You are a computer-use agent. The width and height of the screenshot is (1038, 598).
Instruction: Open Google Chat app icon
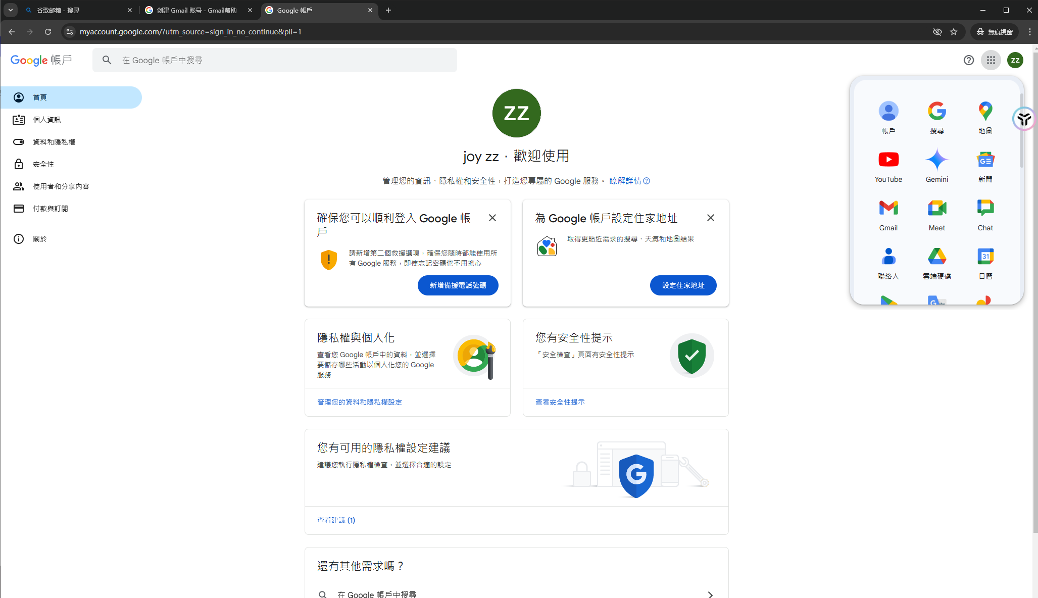tap(985, 214)
